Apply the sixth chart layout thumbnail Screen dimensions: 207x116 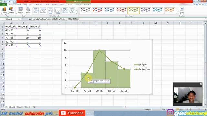[72, 11]
